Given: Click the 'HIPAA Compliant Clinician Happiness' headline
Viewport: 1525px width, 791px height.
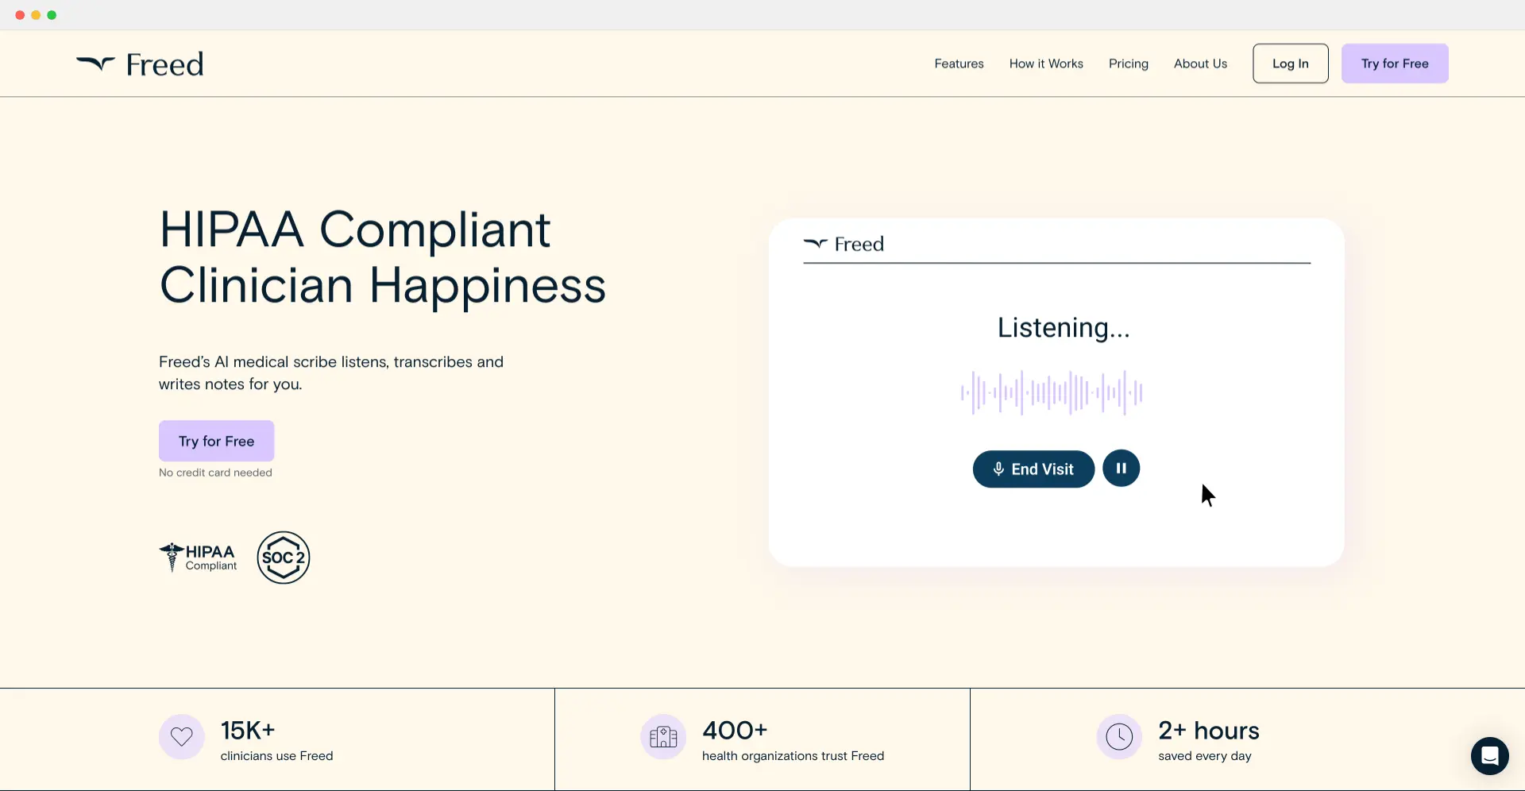Looking at the screenshot, I should click(383, 257).
